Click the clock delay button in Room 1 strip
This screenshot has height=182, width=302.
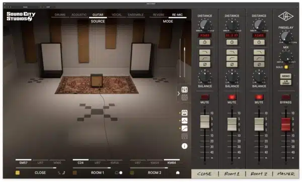(x=232, y=42)
